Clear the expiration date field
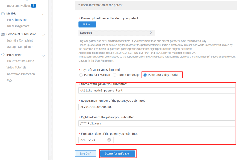 point(109,140)
